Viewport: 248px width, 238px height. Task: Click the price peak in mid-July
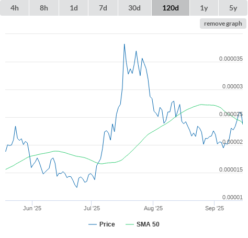point(125,44)
